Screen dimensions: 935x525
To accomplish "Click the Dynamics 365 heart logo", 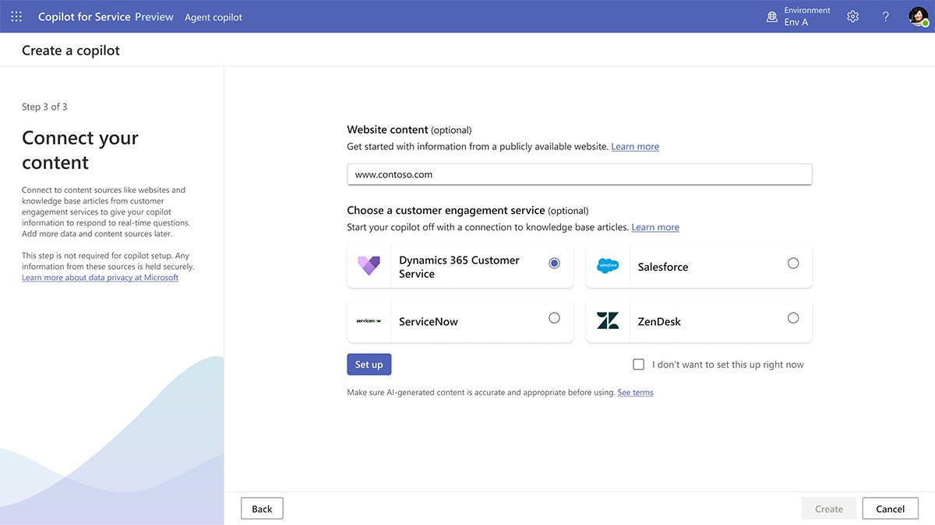I will [369, 266].
